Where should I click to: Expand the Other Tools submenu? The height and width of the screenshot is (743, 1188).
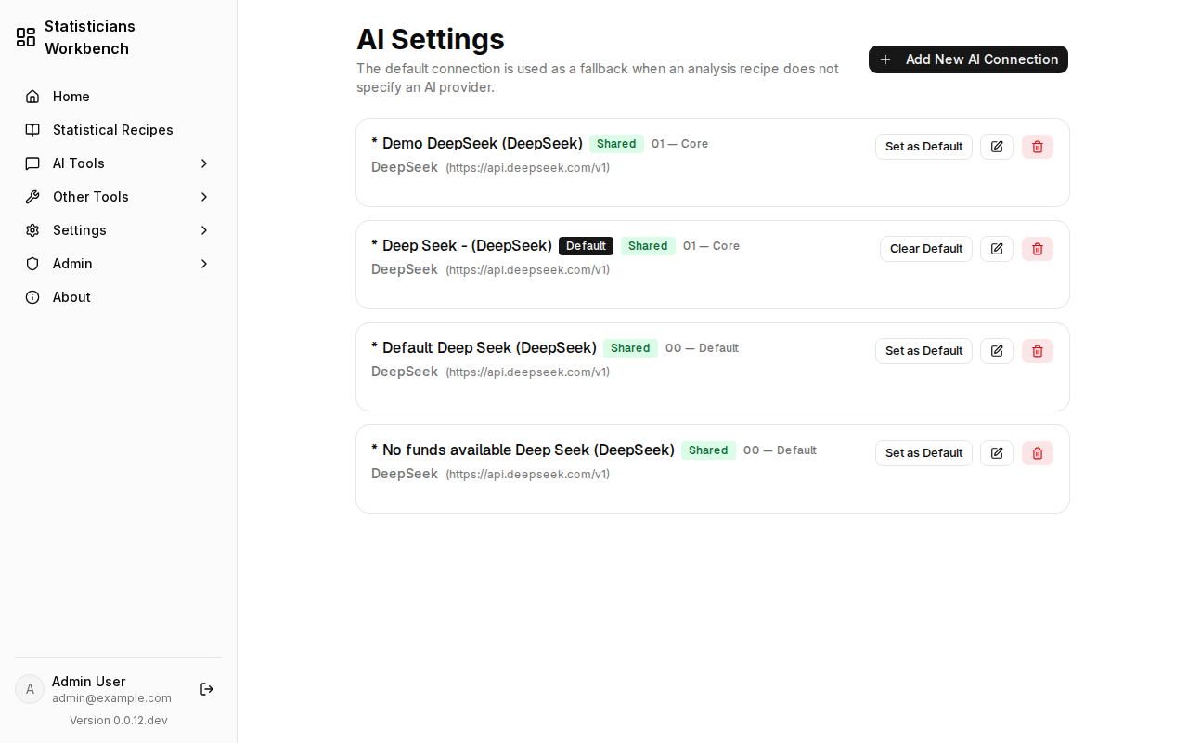click(118, 197)
